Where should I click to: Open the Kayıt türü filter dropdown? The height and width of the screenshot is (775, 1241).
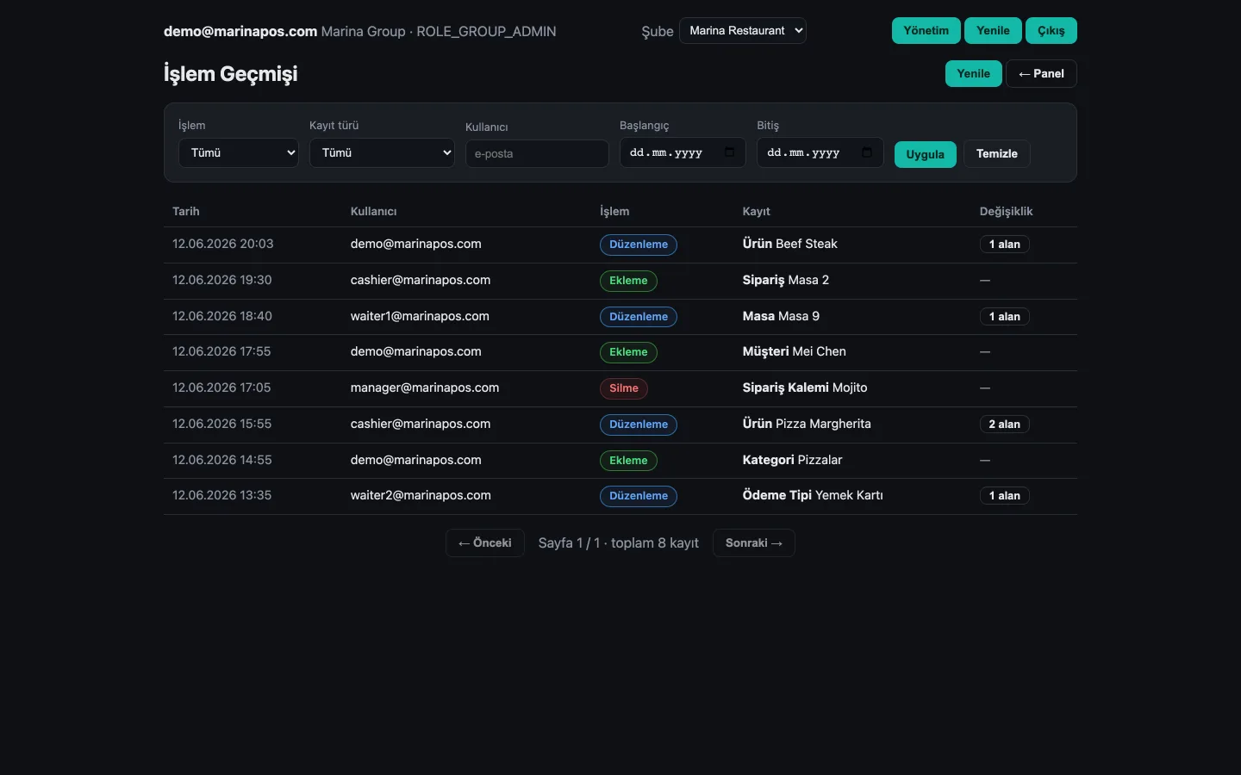(382, 153)
